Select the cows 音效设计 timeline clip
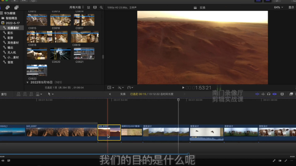The width and height of the screenshot is (296, 166). click(277, 133)
